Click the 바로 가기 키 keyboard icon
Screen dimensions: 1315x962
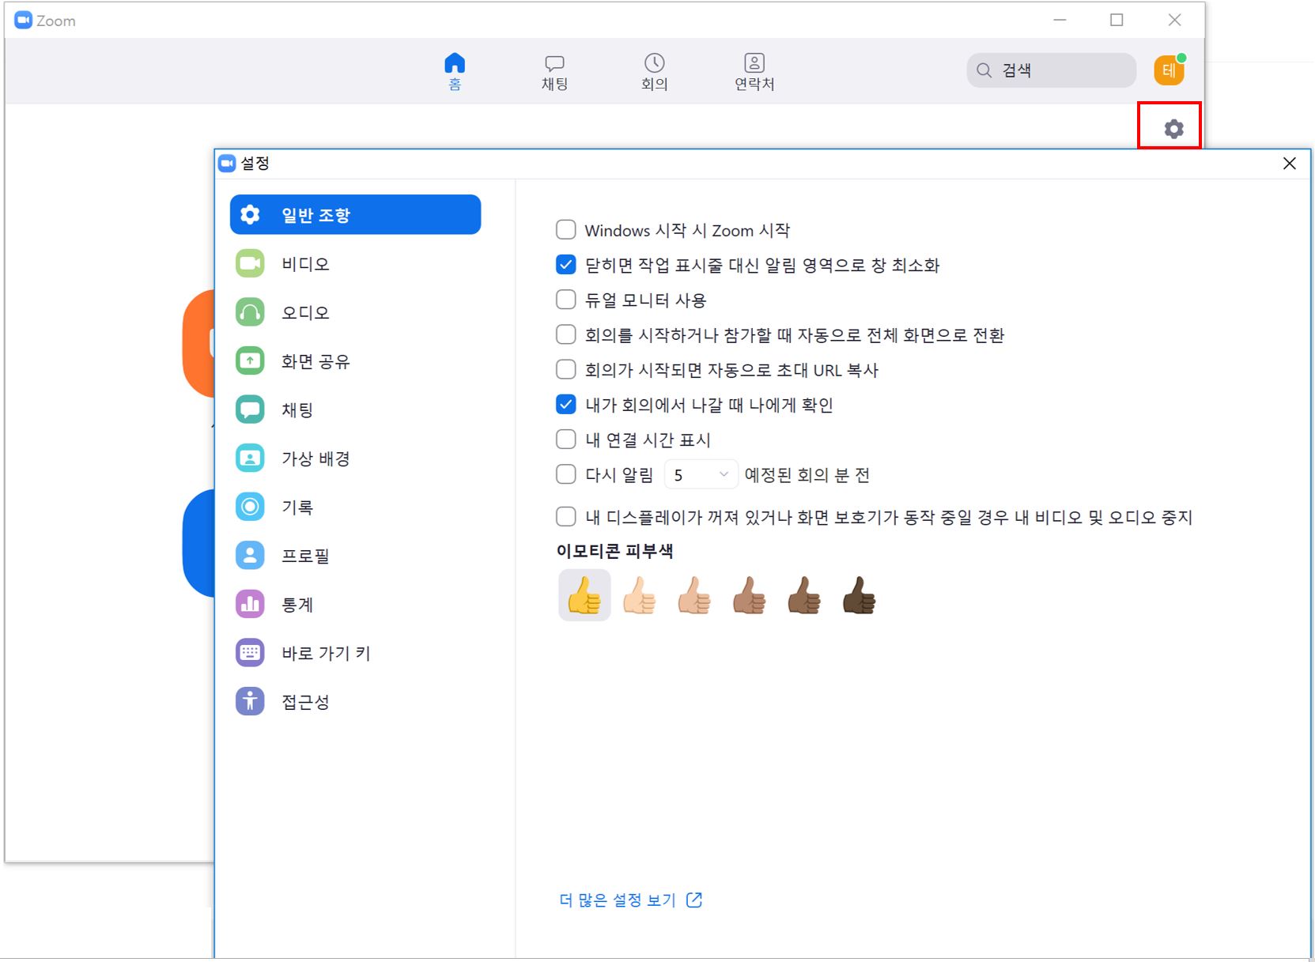click(250, 653)
